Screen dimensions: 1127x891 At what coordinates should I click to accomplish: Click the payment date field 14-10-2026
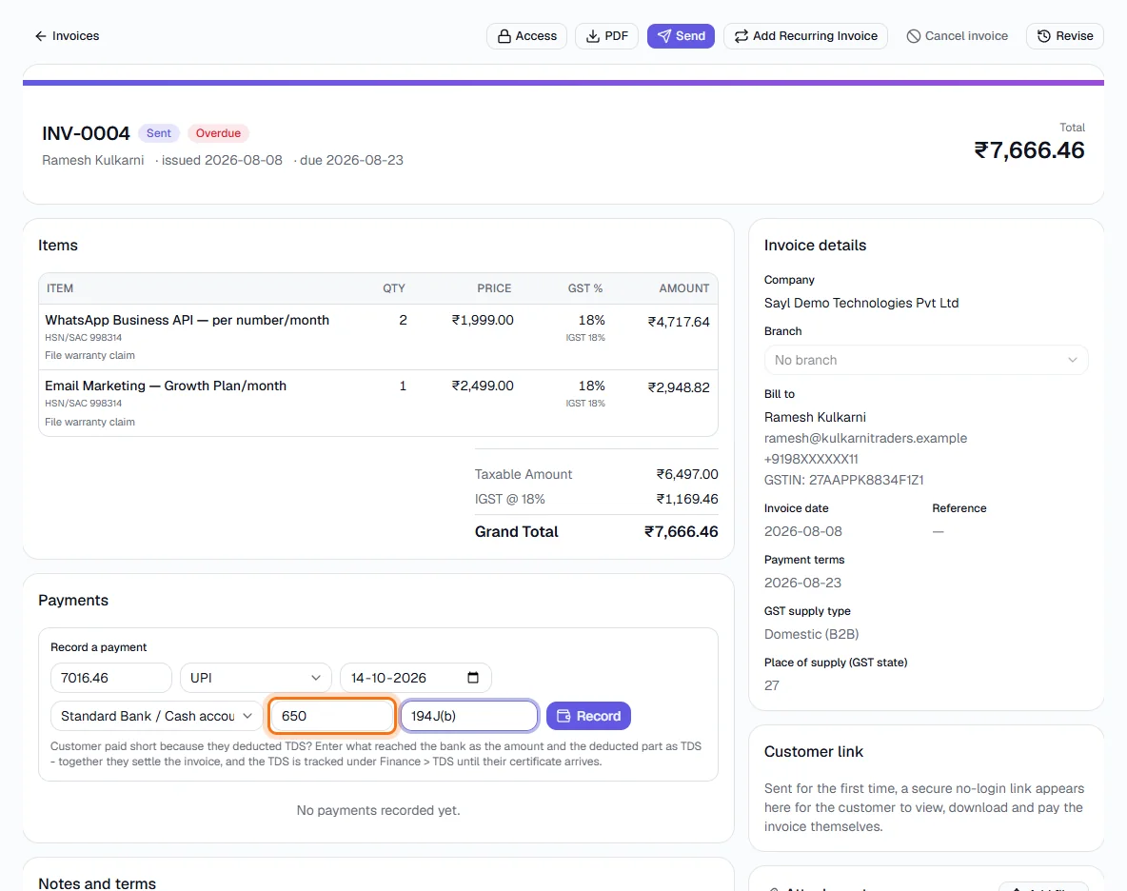click(415, 678)
